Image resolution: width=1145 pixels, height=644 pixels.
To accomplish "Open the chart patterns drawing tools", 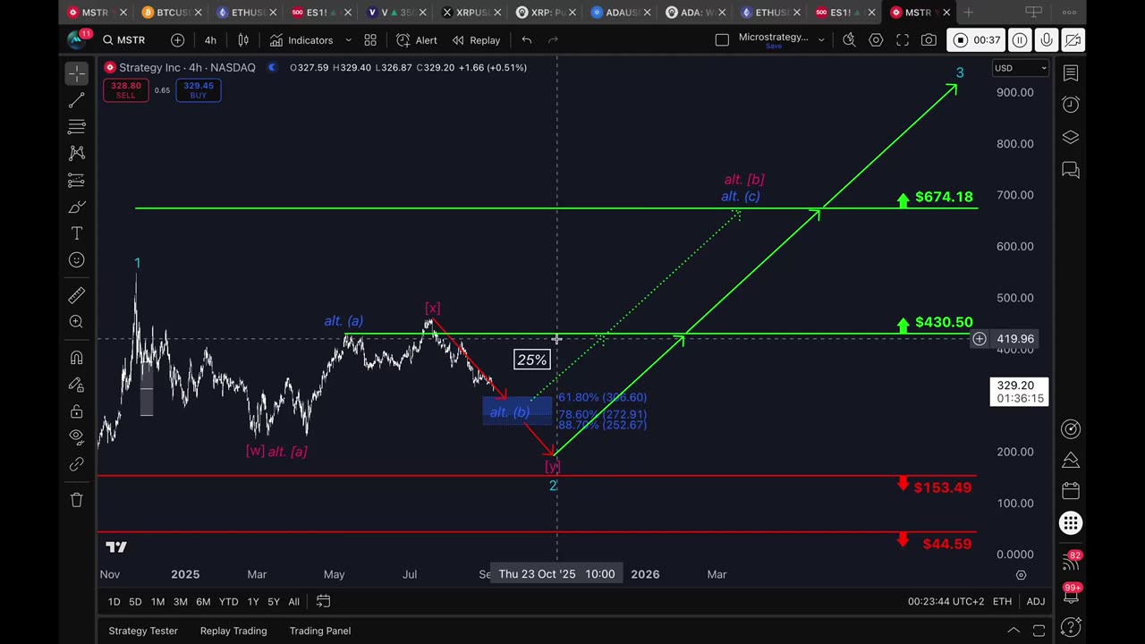I will tap(76, 153).
